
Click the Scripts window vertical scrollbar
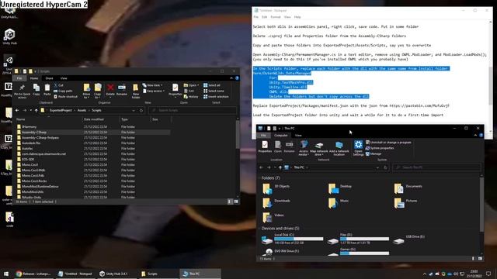pyautogui.click(x=238, y=134)
